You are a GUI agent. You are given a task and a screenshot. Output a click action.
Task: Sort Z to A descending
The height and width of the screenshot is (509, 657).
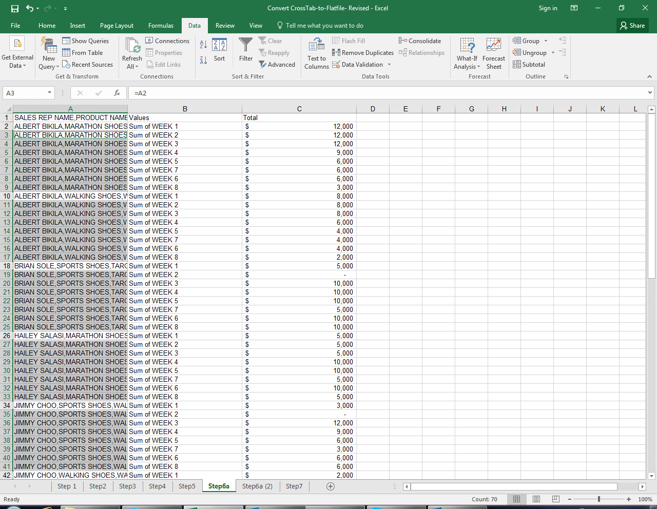coord(203,60)
